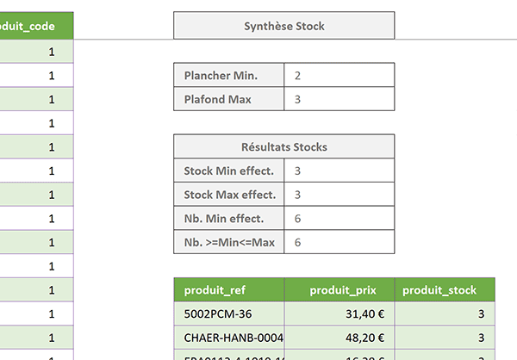This screenshot has height=360, width=517.
Task: Select the Plancher Min. label cell
Action: 229,75
